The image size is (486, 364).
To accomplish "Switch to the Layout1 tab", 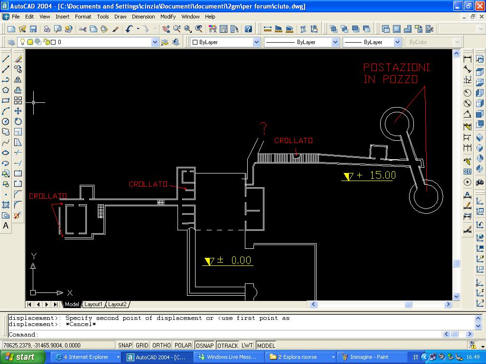I will click(x=93, y=304).
